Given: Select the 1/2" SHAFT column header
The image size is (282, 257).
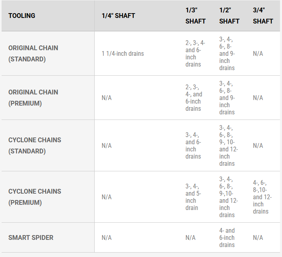Looking at the screenshot, I should (229, 16).
